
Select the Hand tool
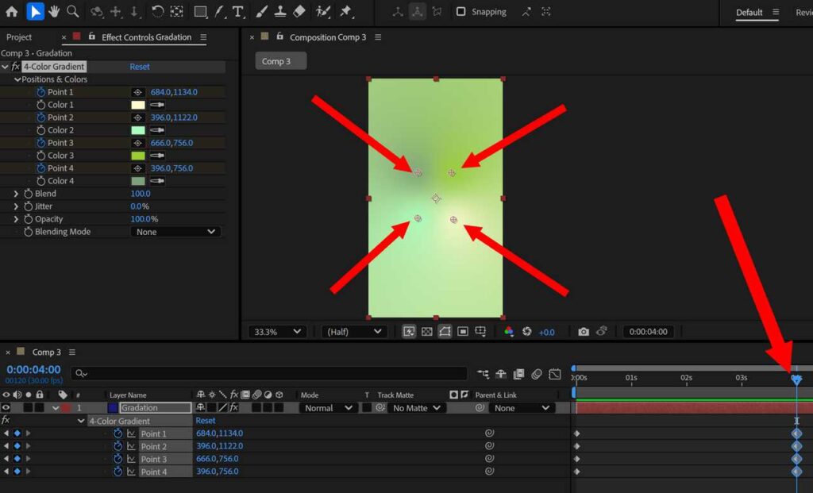click(x=54, y=11)
